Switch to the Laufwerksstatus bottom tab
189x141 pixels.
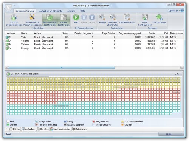pos(60,129)
